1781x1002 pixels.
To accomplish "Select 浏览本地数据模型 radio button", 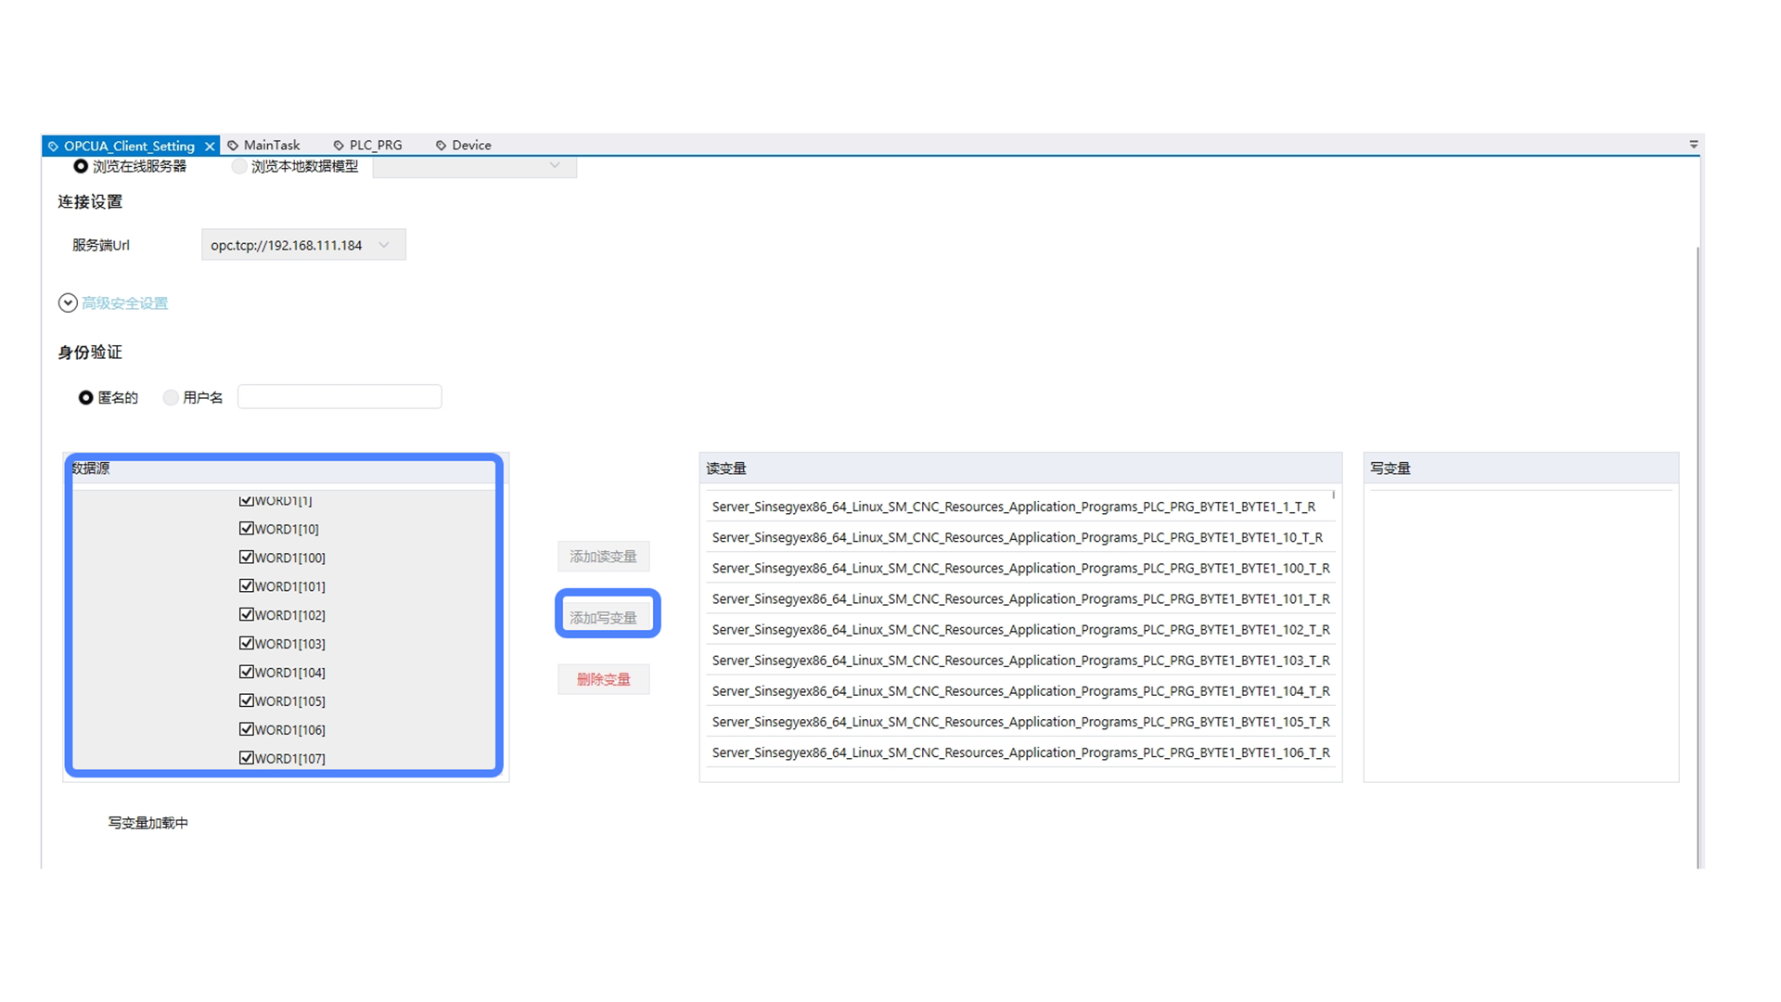I will click(239, 166).
